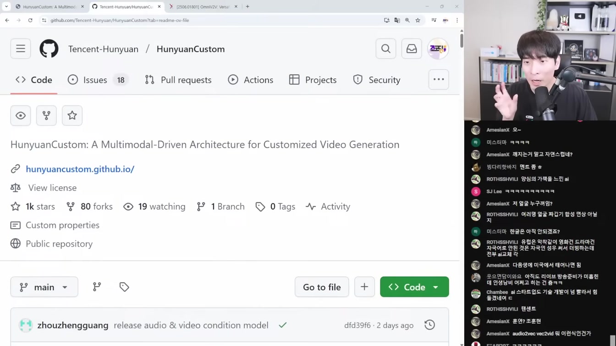Watch the repository via eye icon button
This screenshot has height=346, width=616.
21,115
